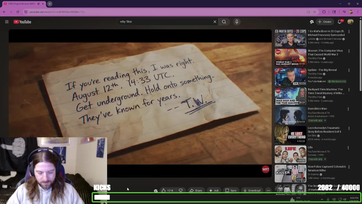Click the Create button
The height and width of the screenshot is (204, 362).
324,22
